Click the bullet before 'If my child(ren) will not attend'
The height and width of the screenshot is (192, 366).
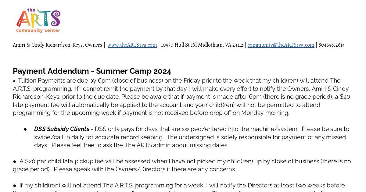[x=14, y=186]
